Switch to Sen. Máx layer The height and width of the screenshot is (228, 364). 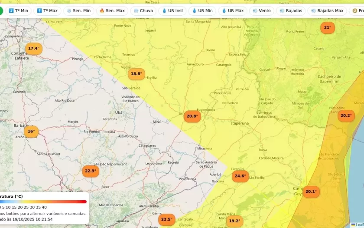pyautogui.click(x=112, y=10)
